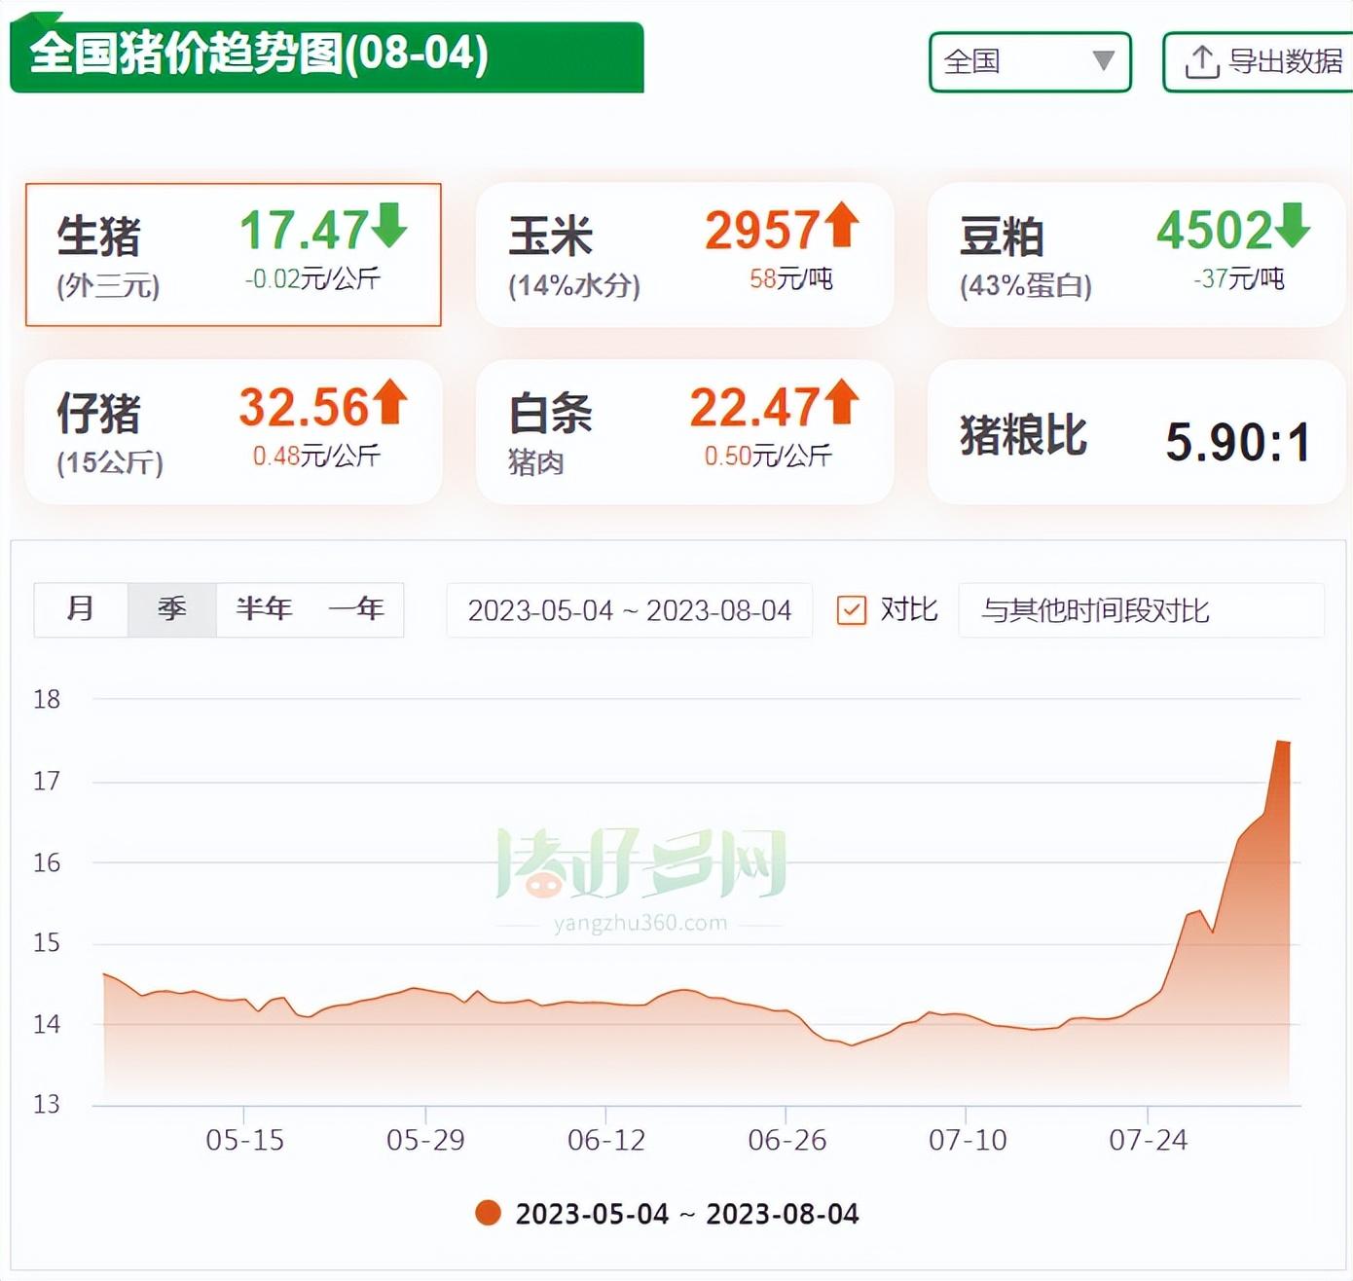Click legend text 2023-05-04 ~ 2023-08-04
The height and width of the screenshot is (1281, 1353).
(x=687, y=1214)
